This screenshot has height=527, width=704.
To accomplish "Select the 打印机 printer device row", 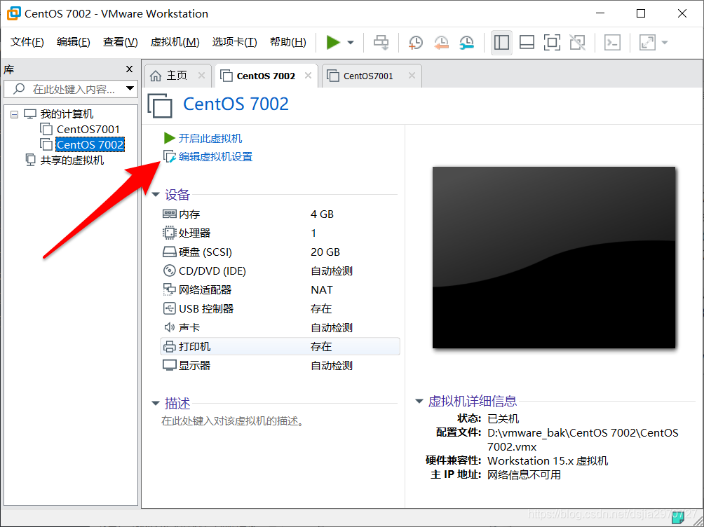I will pyautogui.click(x=280, y=346).
